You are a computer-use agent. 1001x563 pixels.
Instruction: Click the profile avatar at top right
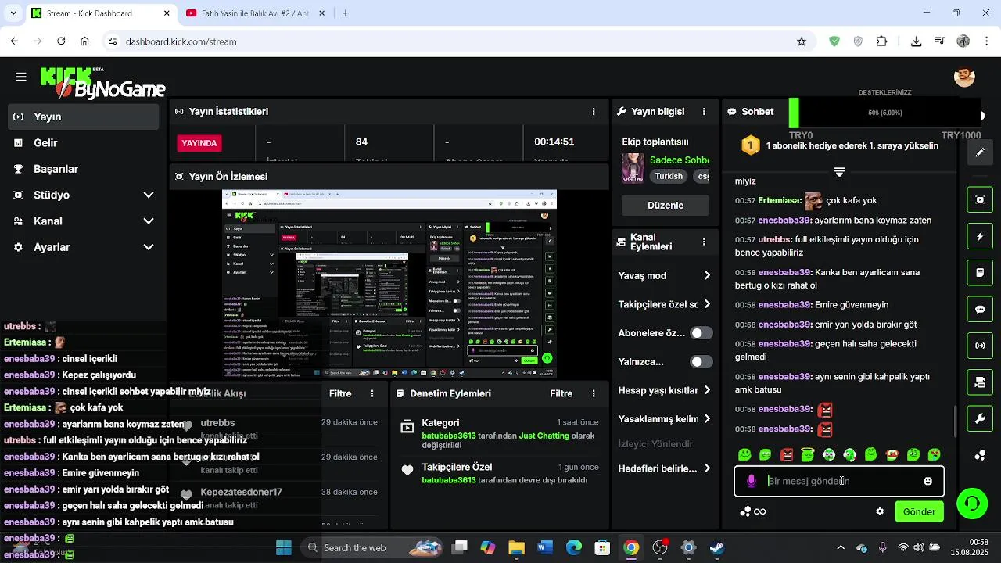pos(964,77)
